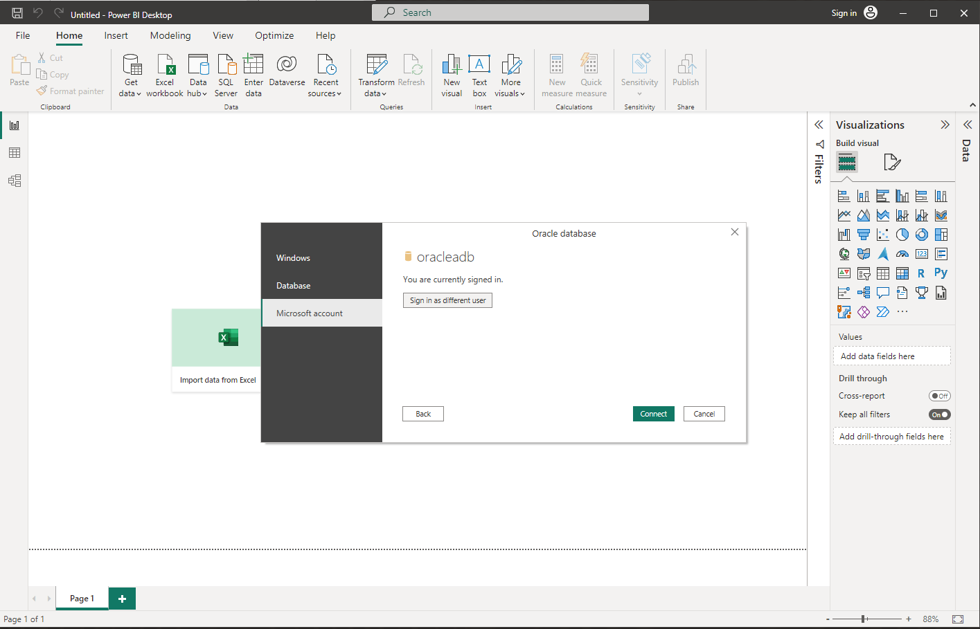This screenshot has width=980, height=629.
Task: Open the Model view in the left sidebar
Action: tap(15, 180)
